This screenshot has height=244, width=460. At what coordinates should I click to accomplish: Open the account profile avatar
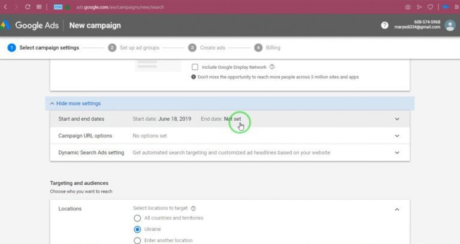coord(450,26)
